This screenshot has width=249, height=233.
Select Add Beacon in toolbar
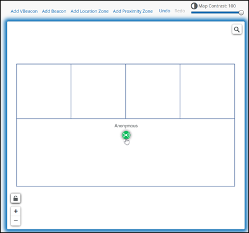point(54,11)
